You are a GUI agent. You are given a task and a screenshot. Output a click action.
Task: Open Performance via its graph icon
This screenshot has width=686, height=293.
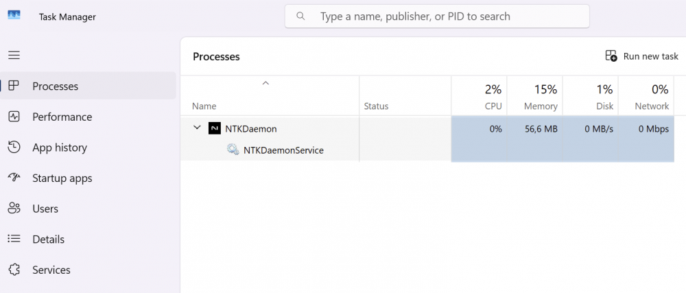pos(14,117)
